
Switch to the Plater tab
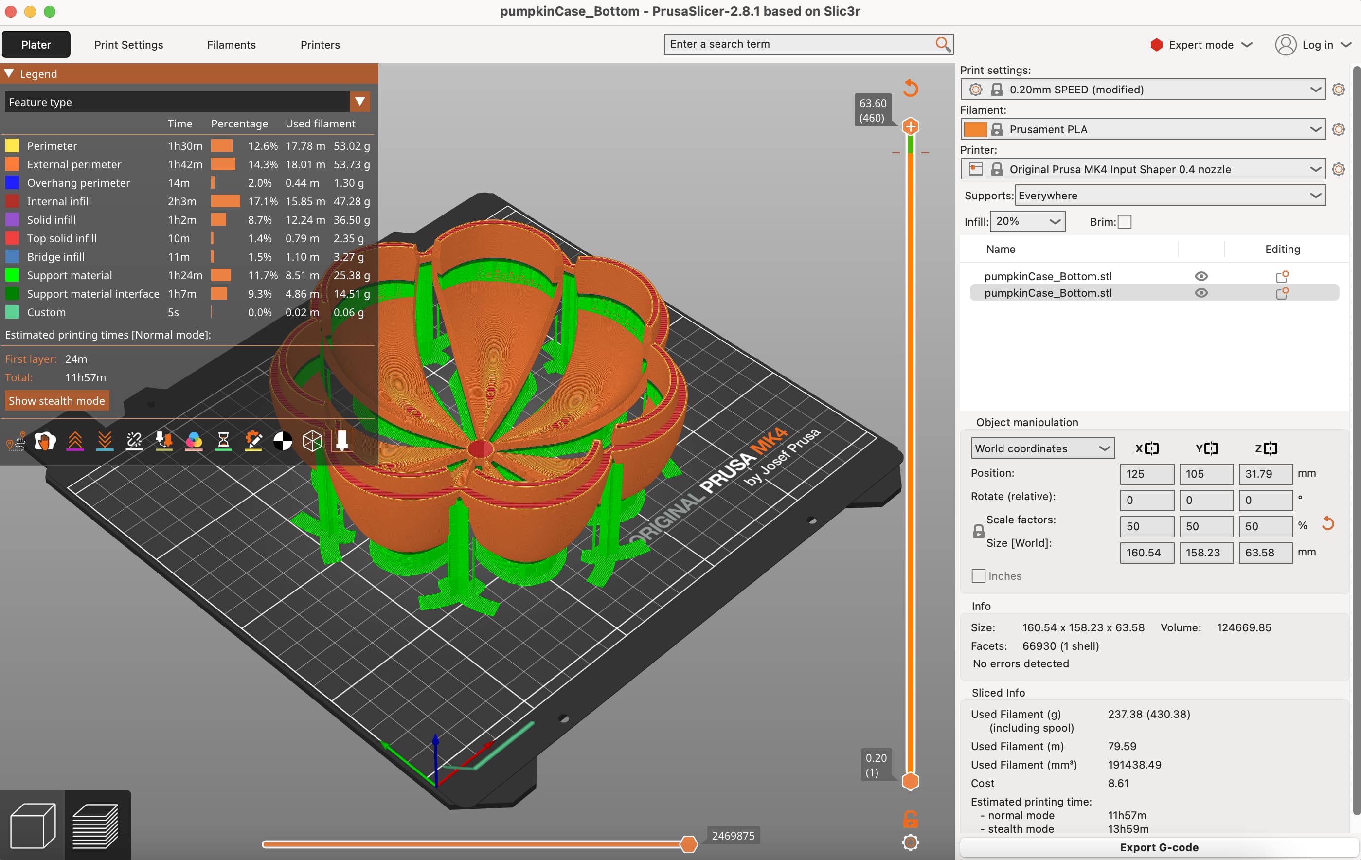click(x=36, y=45)
